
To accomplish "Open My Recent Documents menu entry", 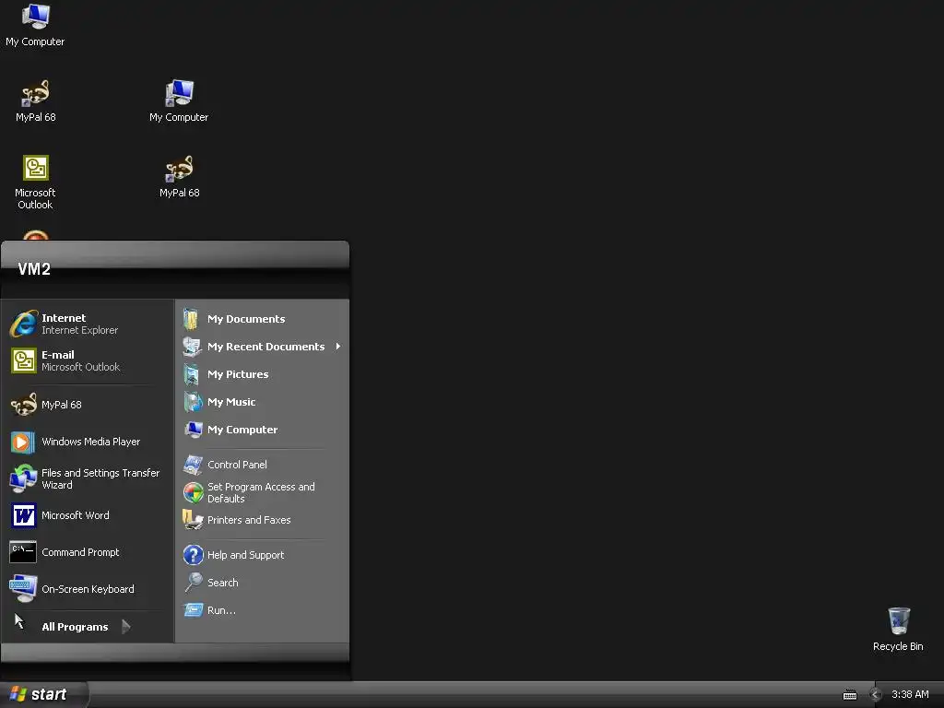I will pos(262,347).
